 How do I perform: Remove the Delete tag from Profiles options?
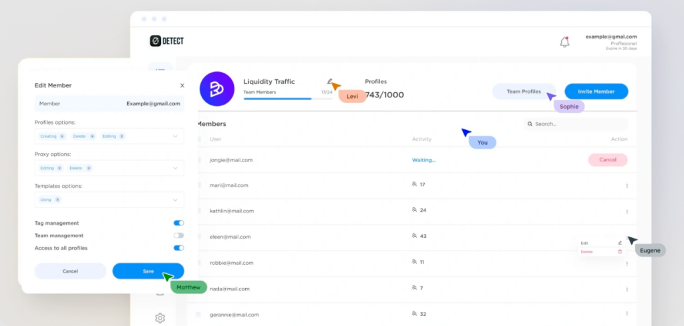tap(92, 136)
